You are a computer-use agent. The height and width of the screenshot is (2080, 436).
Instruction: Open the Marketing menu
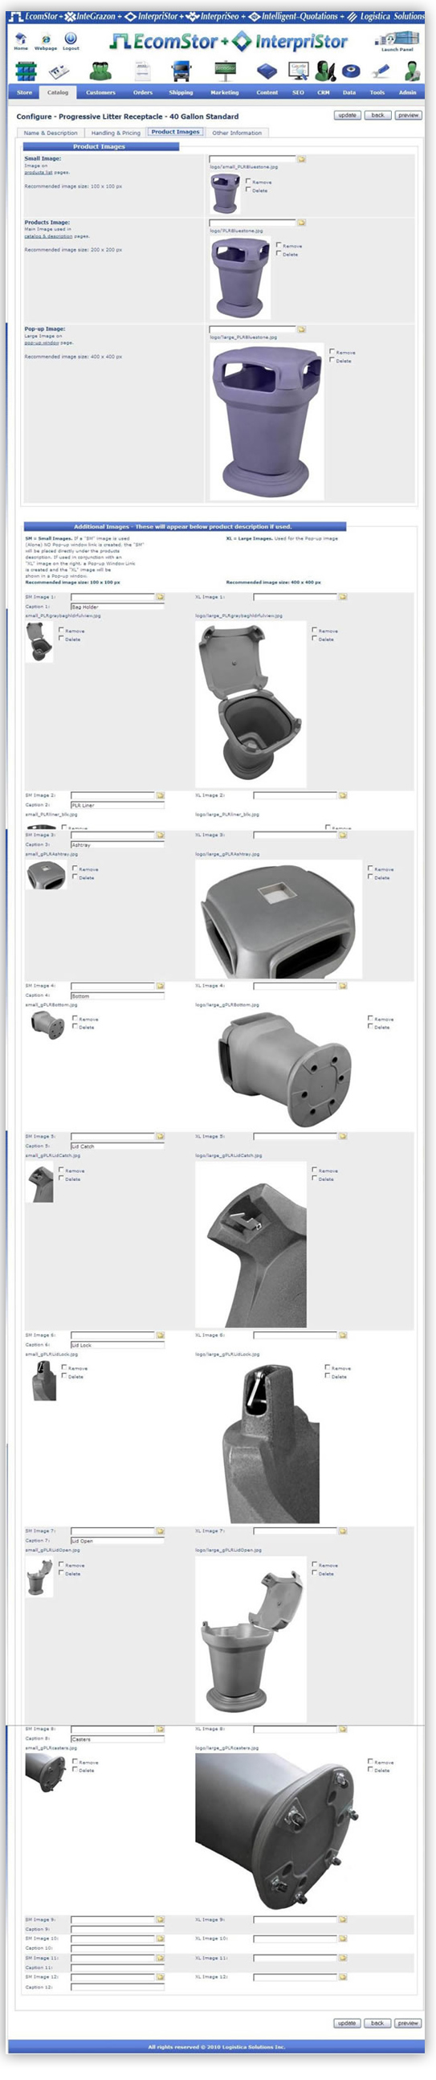[225, 93]
